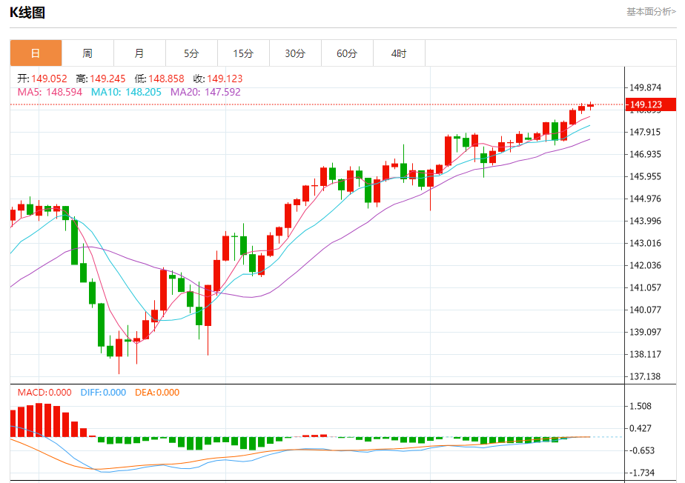Click the 137.138 price axis label
Viewport: 685px width, 483px height.
pos(645,376)
